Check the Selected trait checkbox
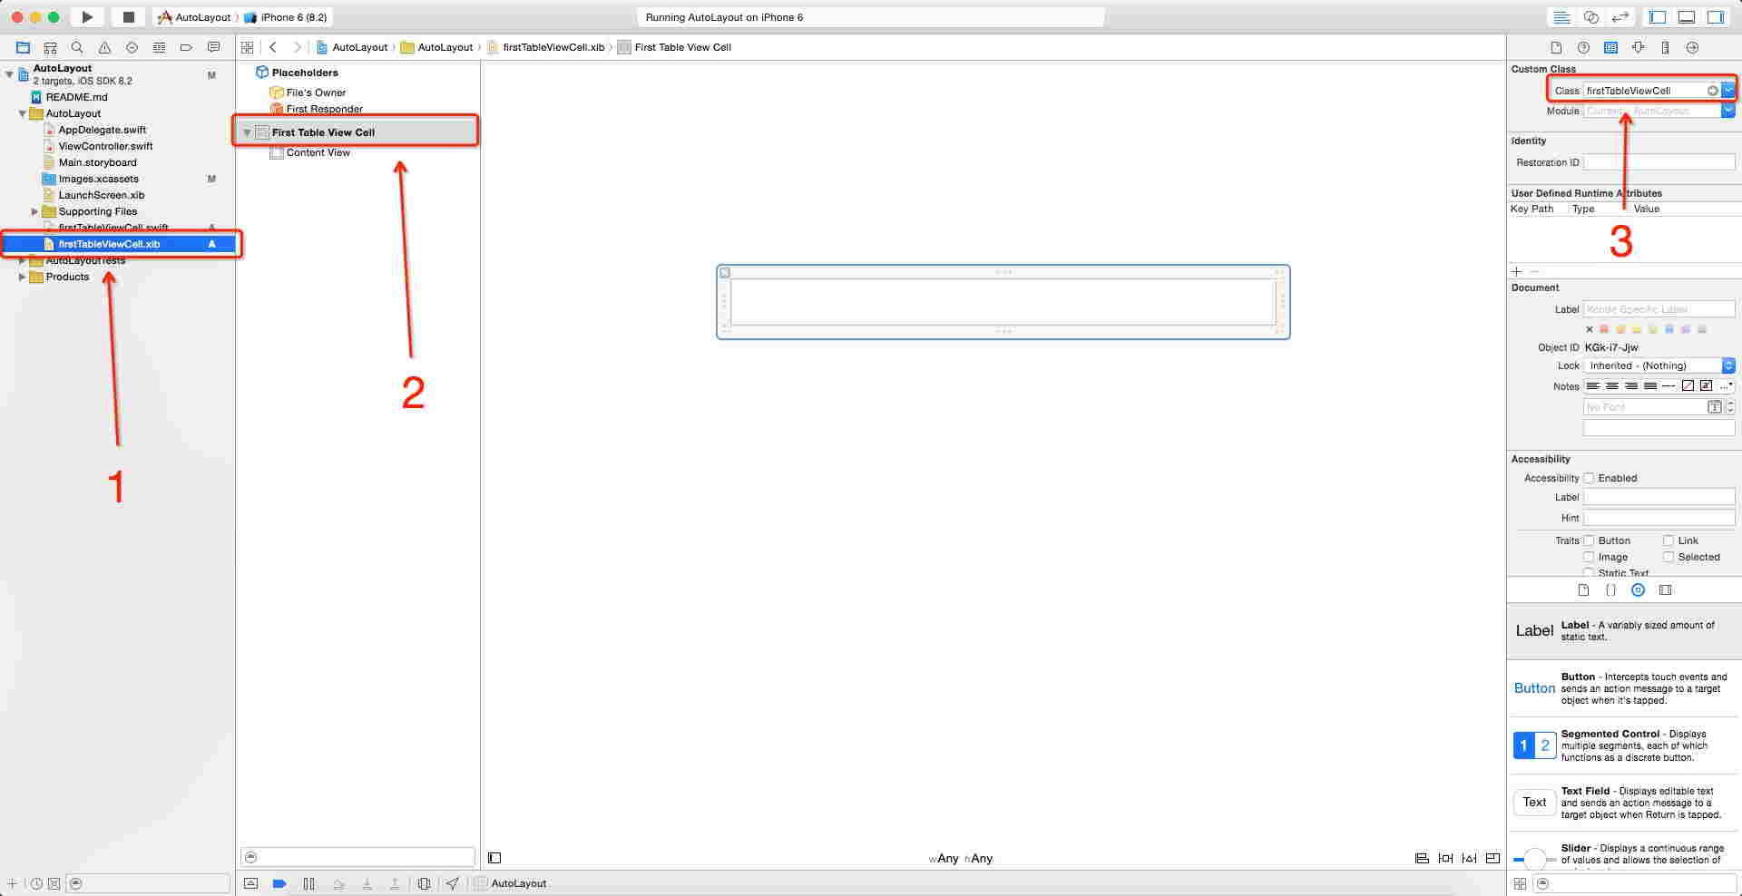This screenshot has width=1742, height=896. point(1669,557)
